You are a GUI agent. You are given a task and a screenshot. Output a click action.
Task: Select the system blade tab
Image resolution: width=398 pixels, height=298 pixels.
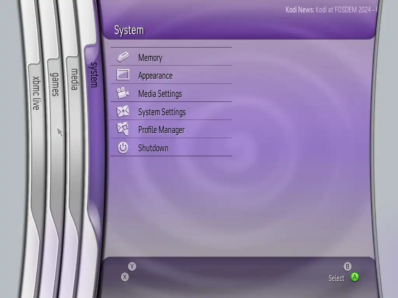[x=94, y=75]
